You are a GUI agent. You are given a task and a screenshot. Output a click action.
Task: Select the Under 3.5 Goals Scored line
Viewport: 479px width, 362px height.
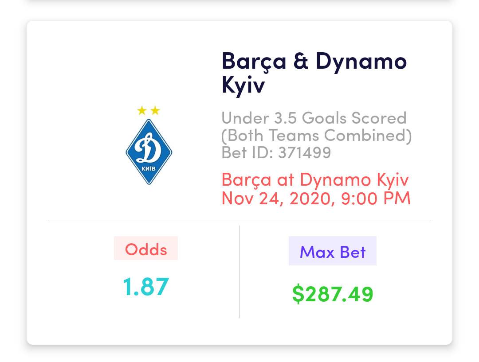pyautogui.click(x=314, y=118)
